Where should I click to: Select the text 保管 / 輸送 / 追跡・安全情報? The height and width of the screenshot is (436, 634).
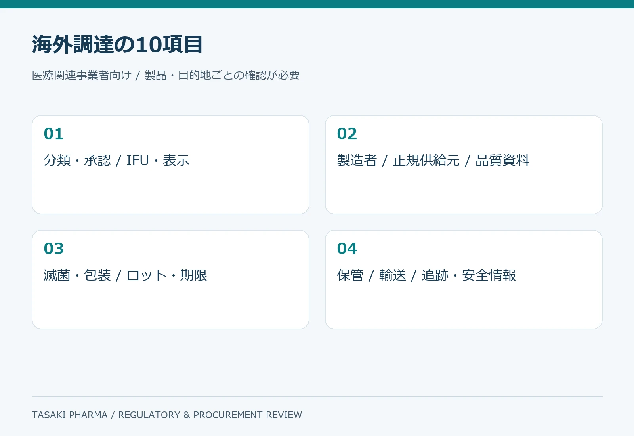coord(426,275)
